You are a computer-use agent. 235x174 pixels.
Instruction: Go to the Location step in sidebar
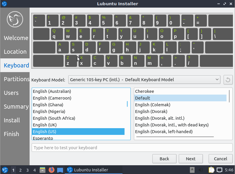tap(15, 52)
